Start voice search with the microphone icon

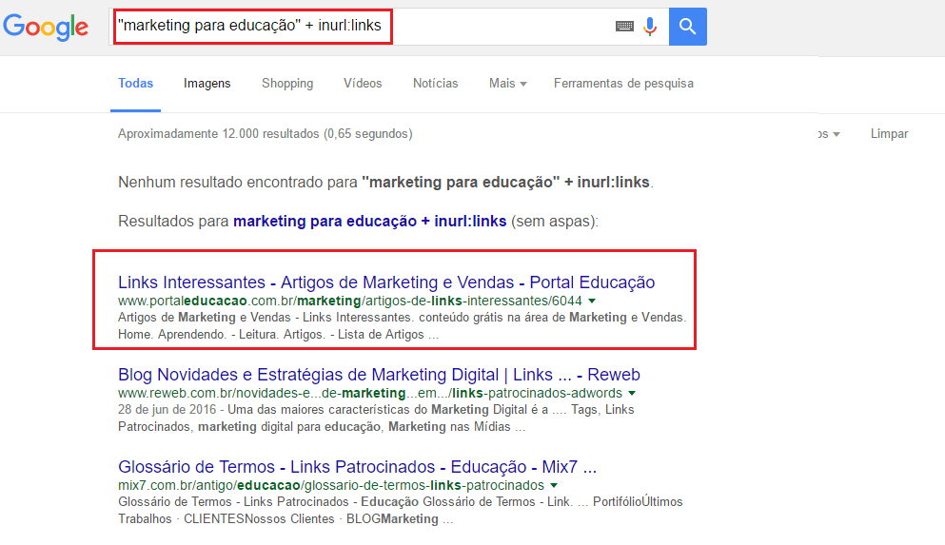pyautogui.click(x=650, y=27)
